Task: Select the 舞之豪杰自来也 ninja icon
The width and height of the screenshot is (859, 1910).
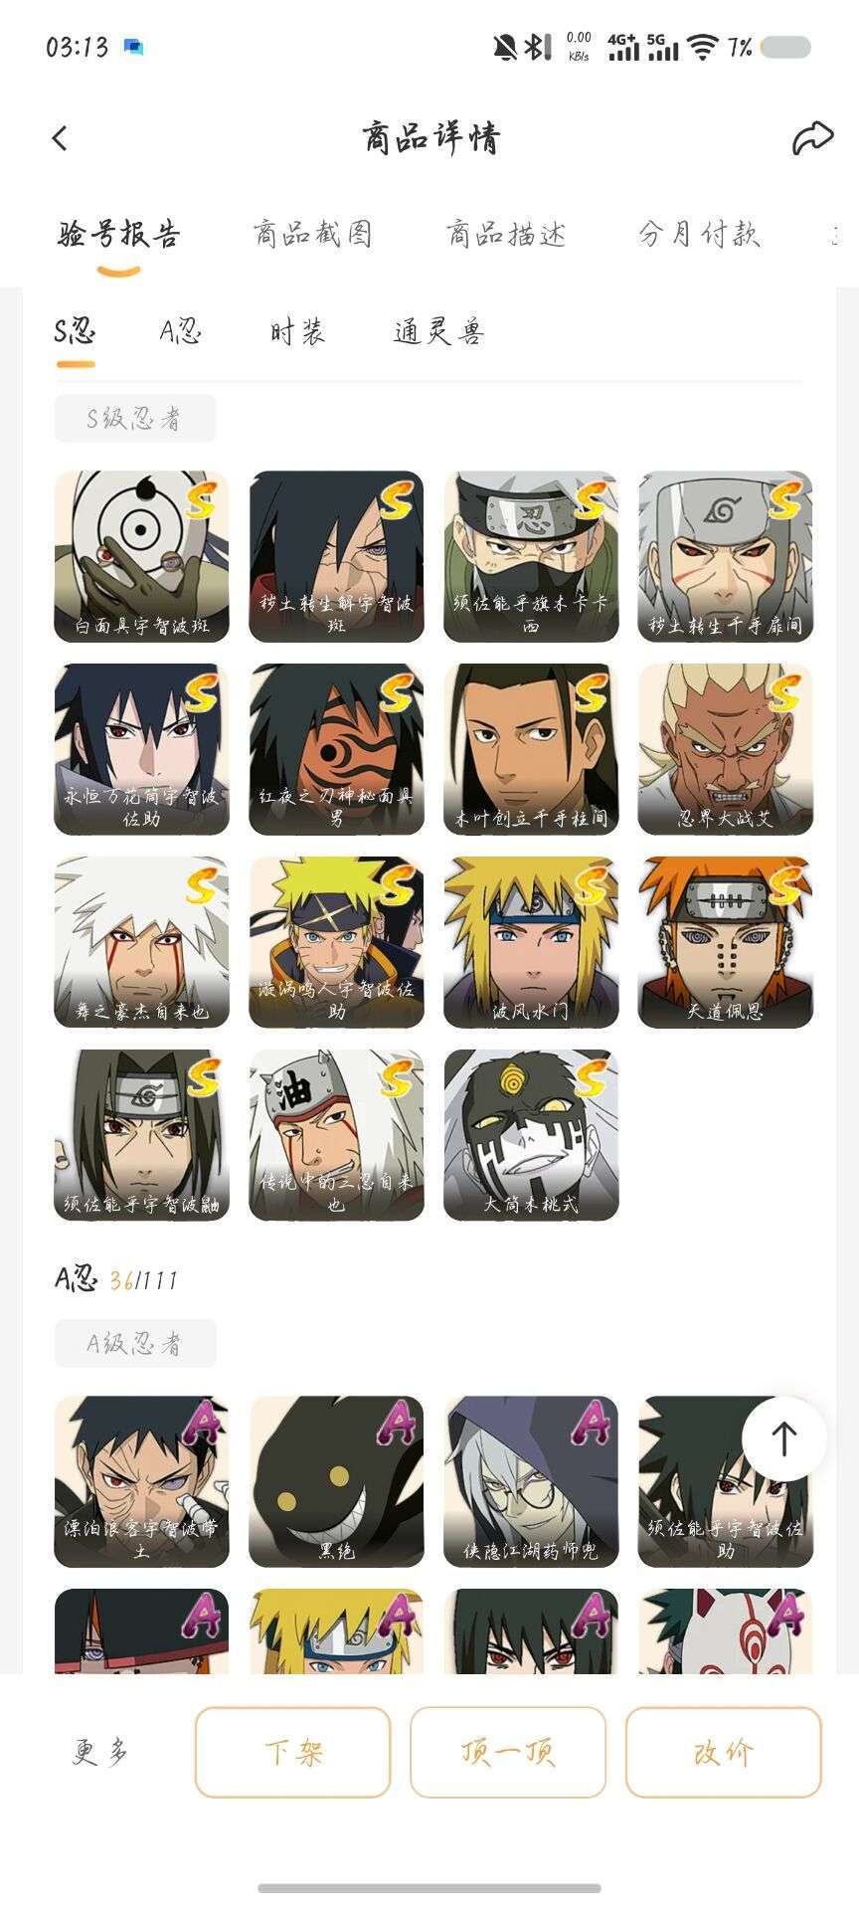Action: point(141,942)
